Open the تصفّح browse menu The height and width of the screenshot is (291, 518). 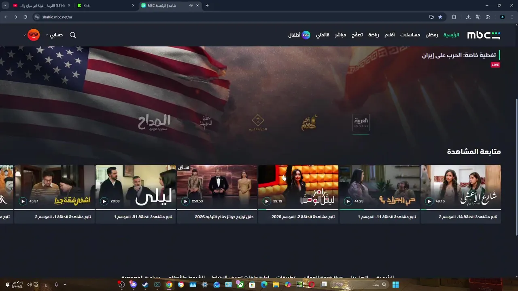[x=357, y=35]
